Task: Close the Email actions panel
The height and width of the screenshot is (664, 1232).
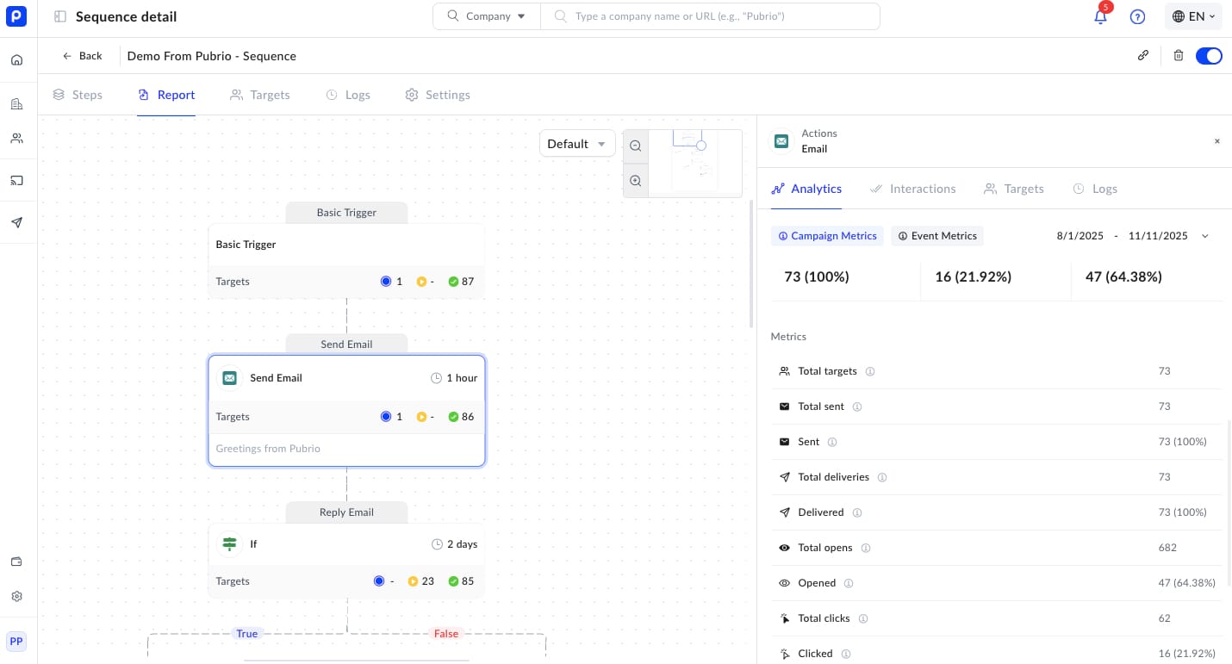Action: click(x=1216, y=141)
